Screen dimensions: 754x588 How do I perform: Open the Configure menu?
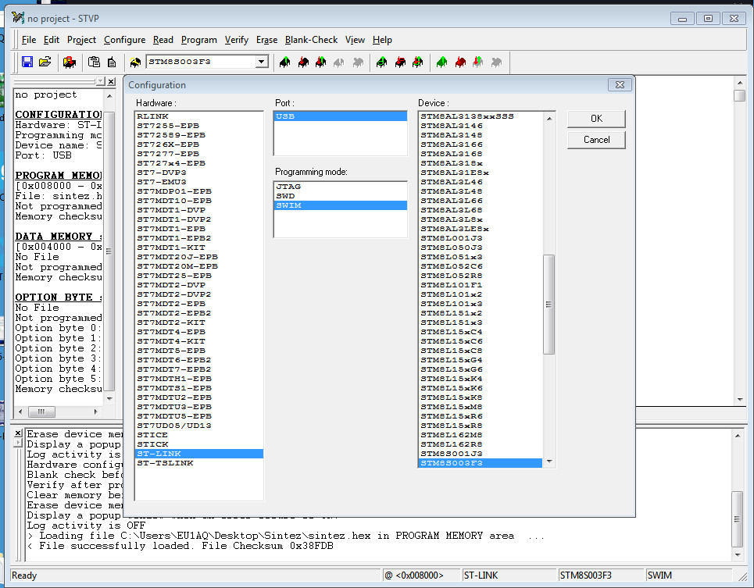[x=124, y=40]
